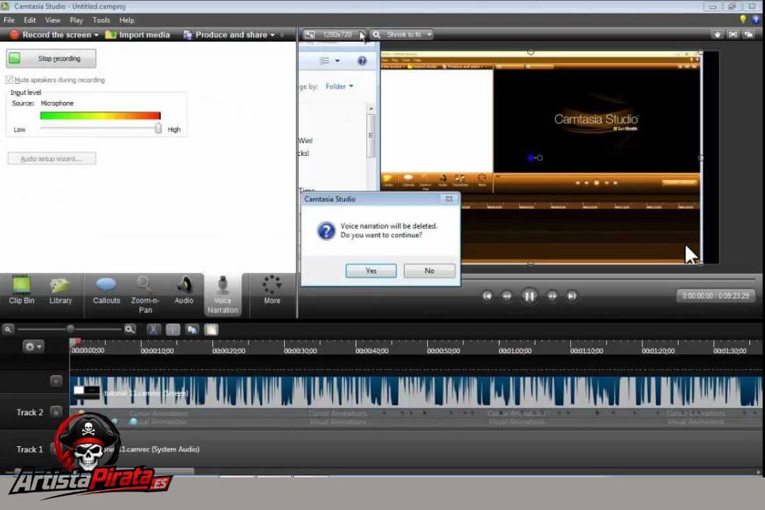Click the blue help question icon in the window behind the dialog
Screen dimensions: 765x510
point(362,60)
